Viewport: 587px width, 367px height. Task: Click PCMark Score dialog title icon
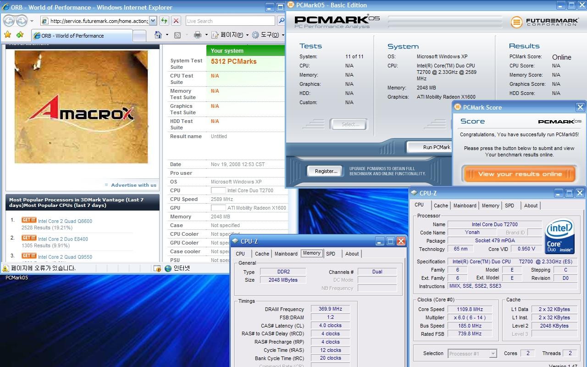[457, 107]
